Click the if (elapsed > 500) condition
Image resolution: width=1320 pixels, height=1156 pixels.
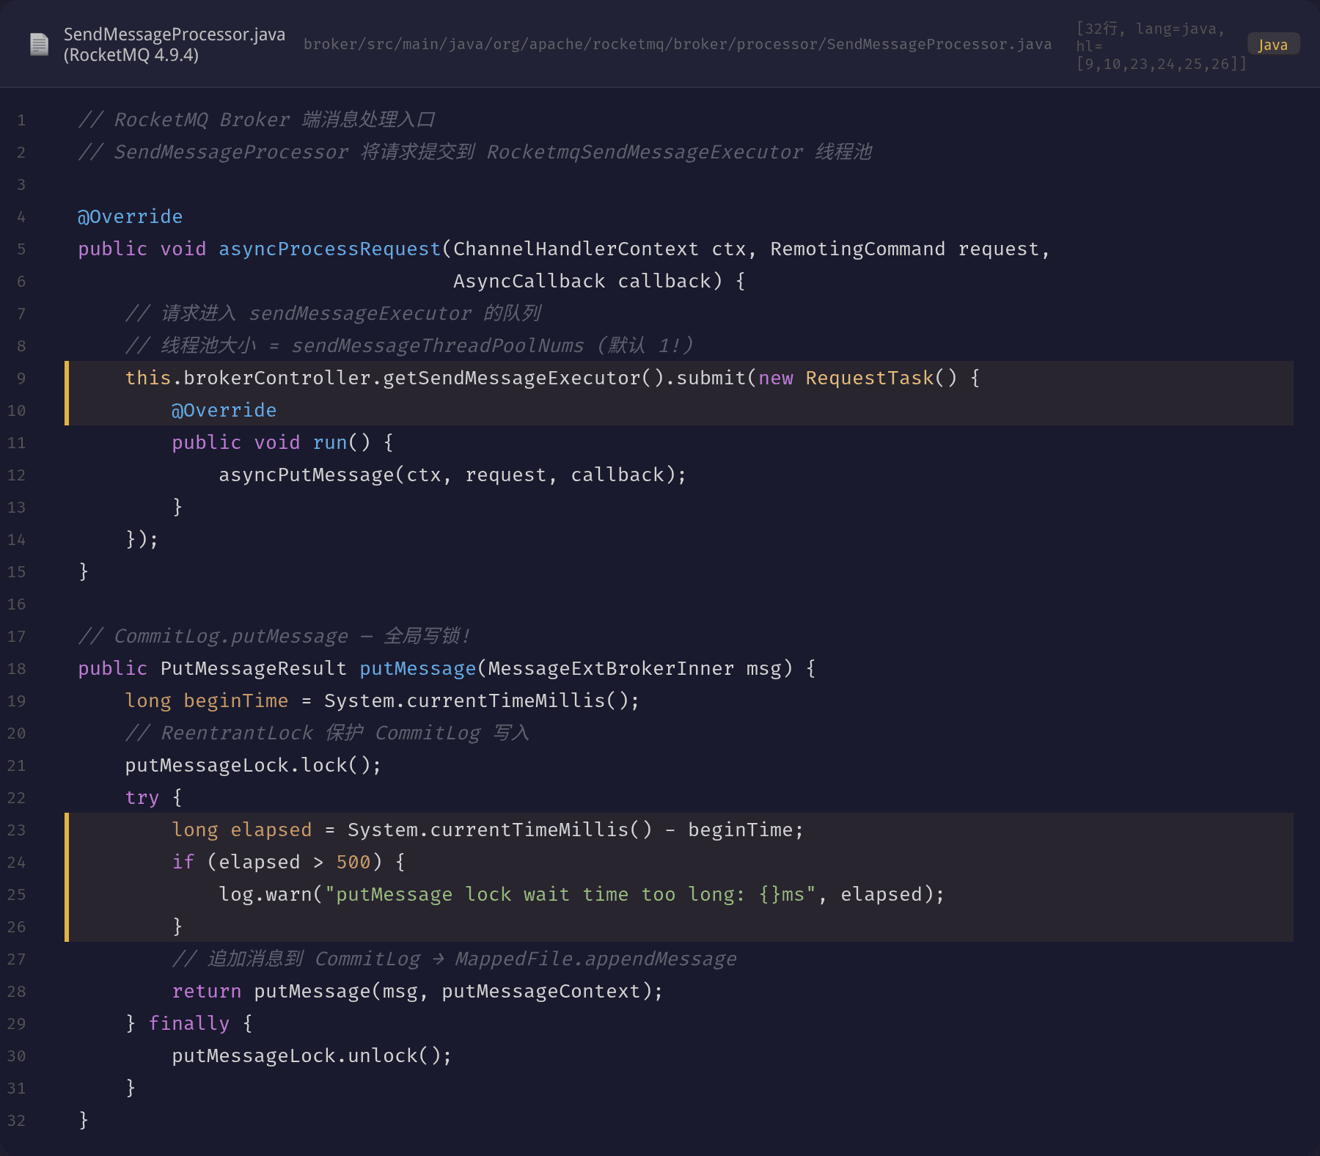tap(288, 863)
